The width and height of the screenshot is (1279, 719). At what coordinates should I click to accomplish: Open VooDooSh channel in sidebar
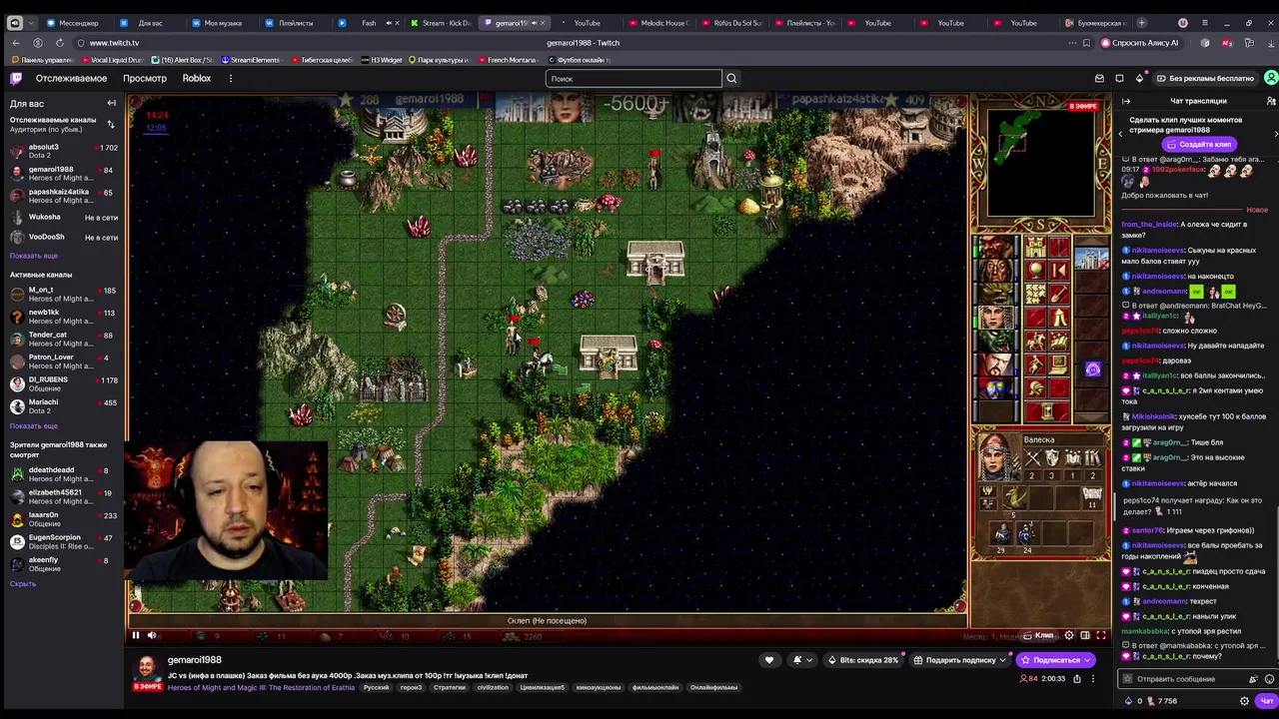(63, 237)
